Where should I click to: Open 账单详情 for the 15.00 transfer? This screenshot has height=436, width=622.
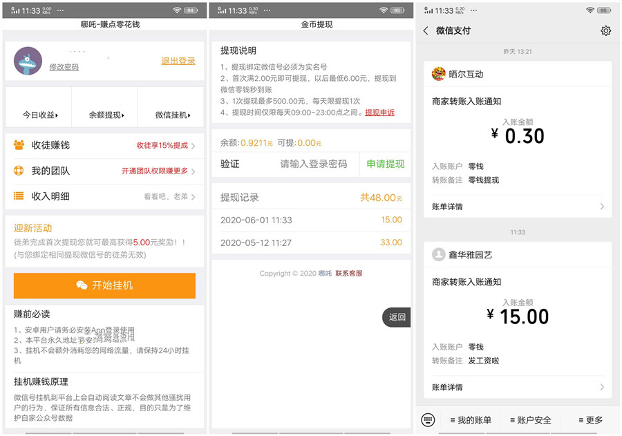pos(518,387)
